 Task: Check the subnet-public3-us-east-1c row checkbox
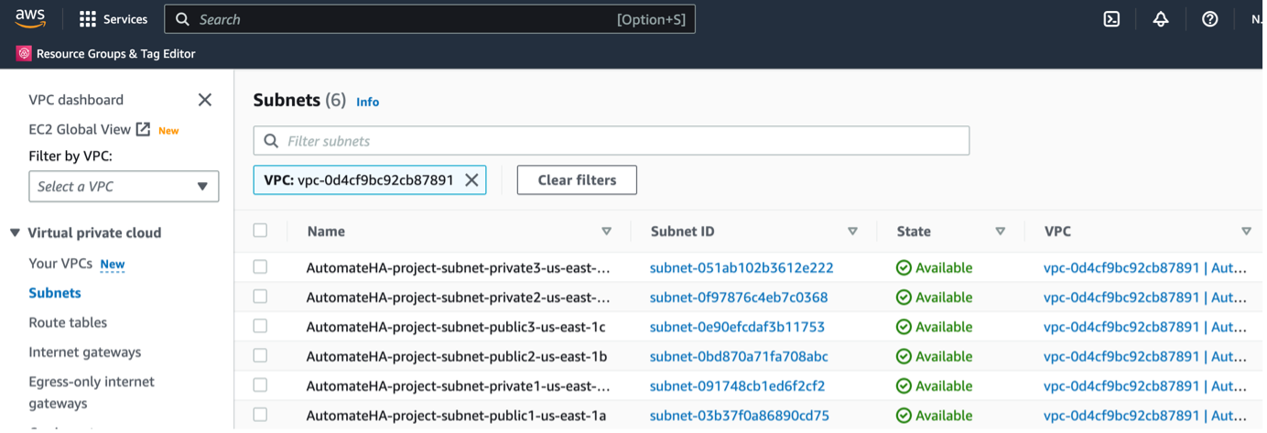[261, 326]
